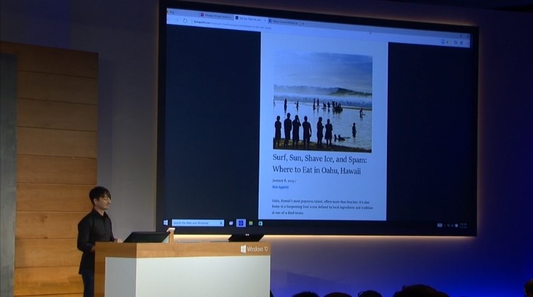This screenshot has height=297, width=533.
Task: Click the microphone icon in taskbar search box
Action: [x=221, y=223]
